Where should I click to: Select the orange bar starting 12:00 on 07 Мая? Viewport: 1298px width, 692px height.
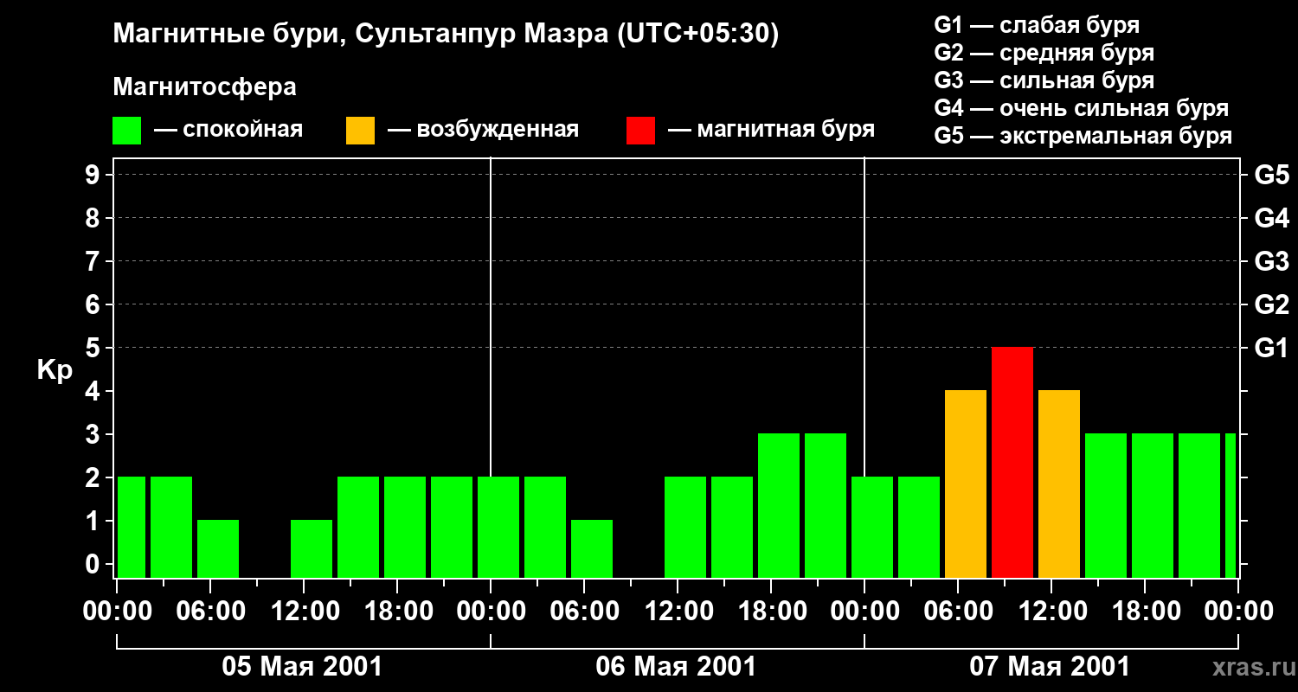click(1059, 484)
